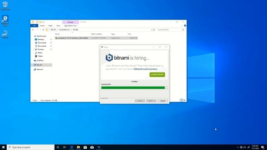Click Local Disk (C:) in address path
Image resolution: width=267 pixels, height=150 pixels.
point(65,30)
